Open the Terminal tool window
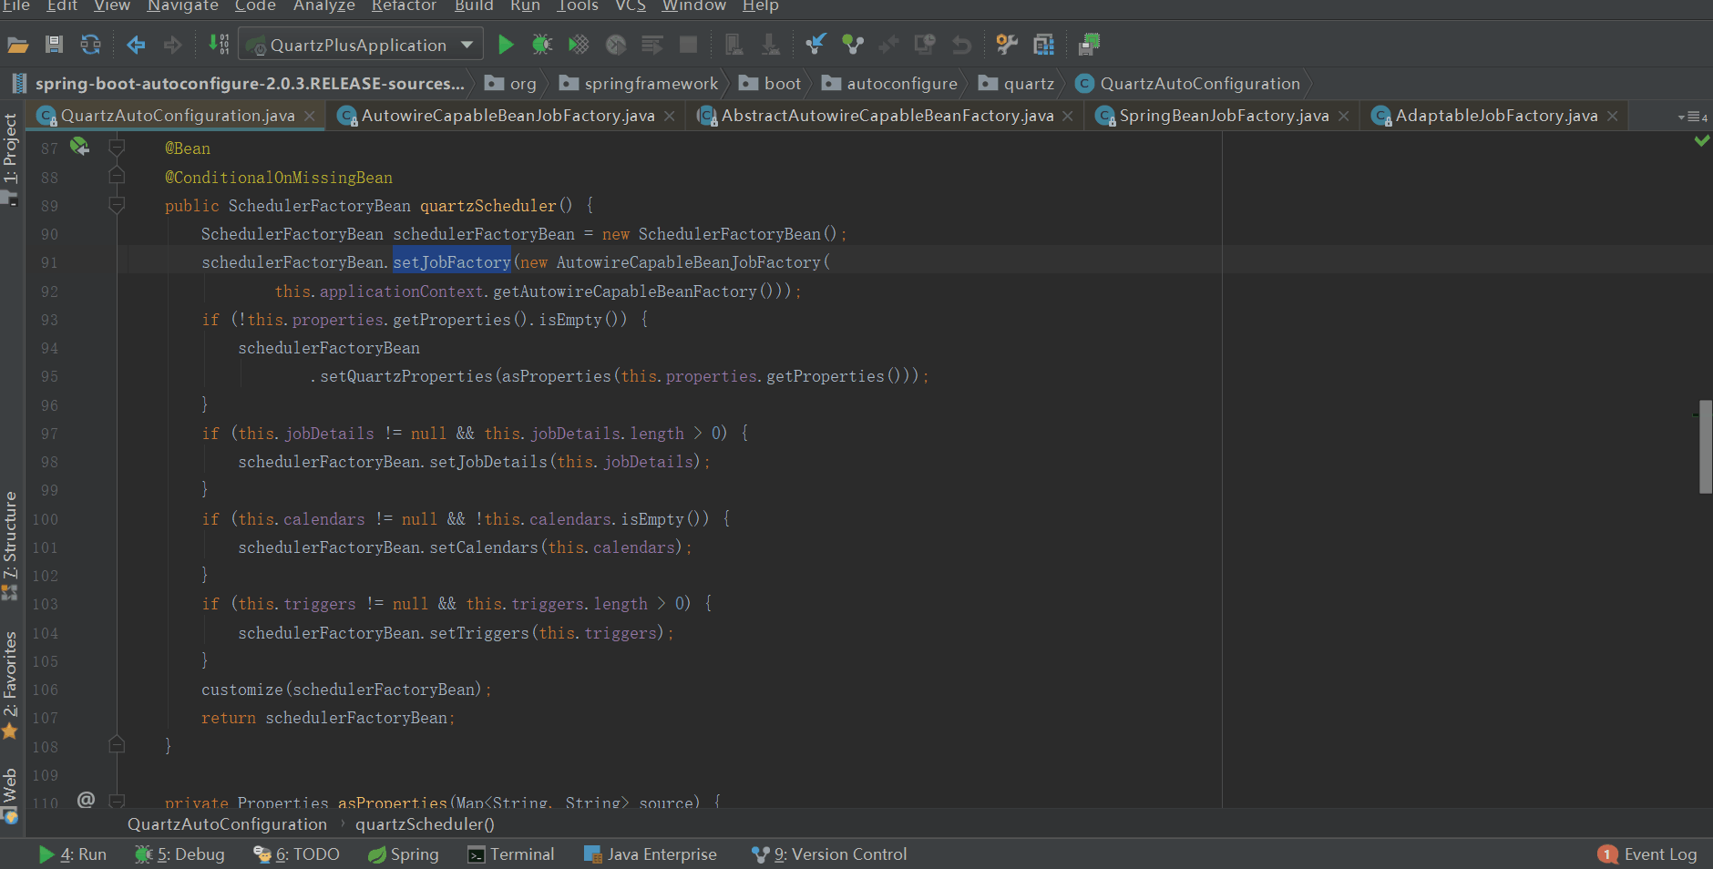The width and height of the screenshot is (1713, 869). [x=510, y=854]
